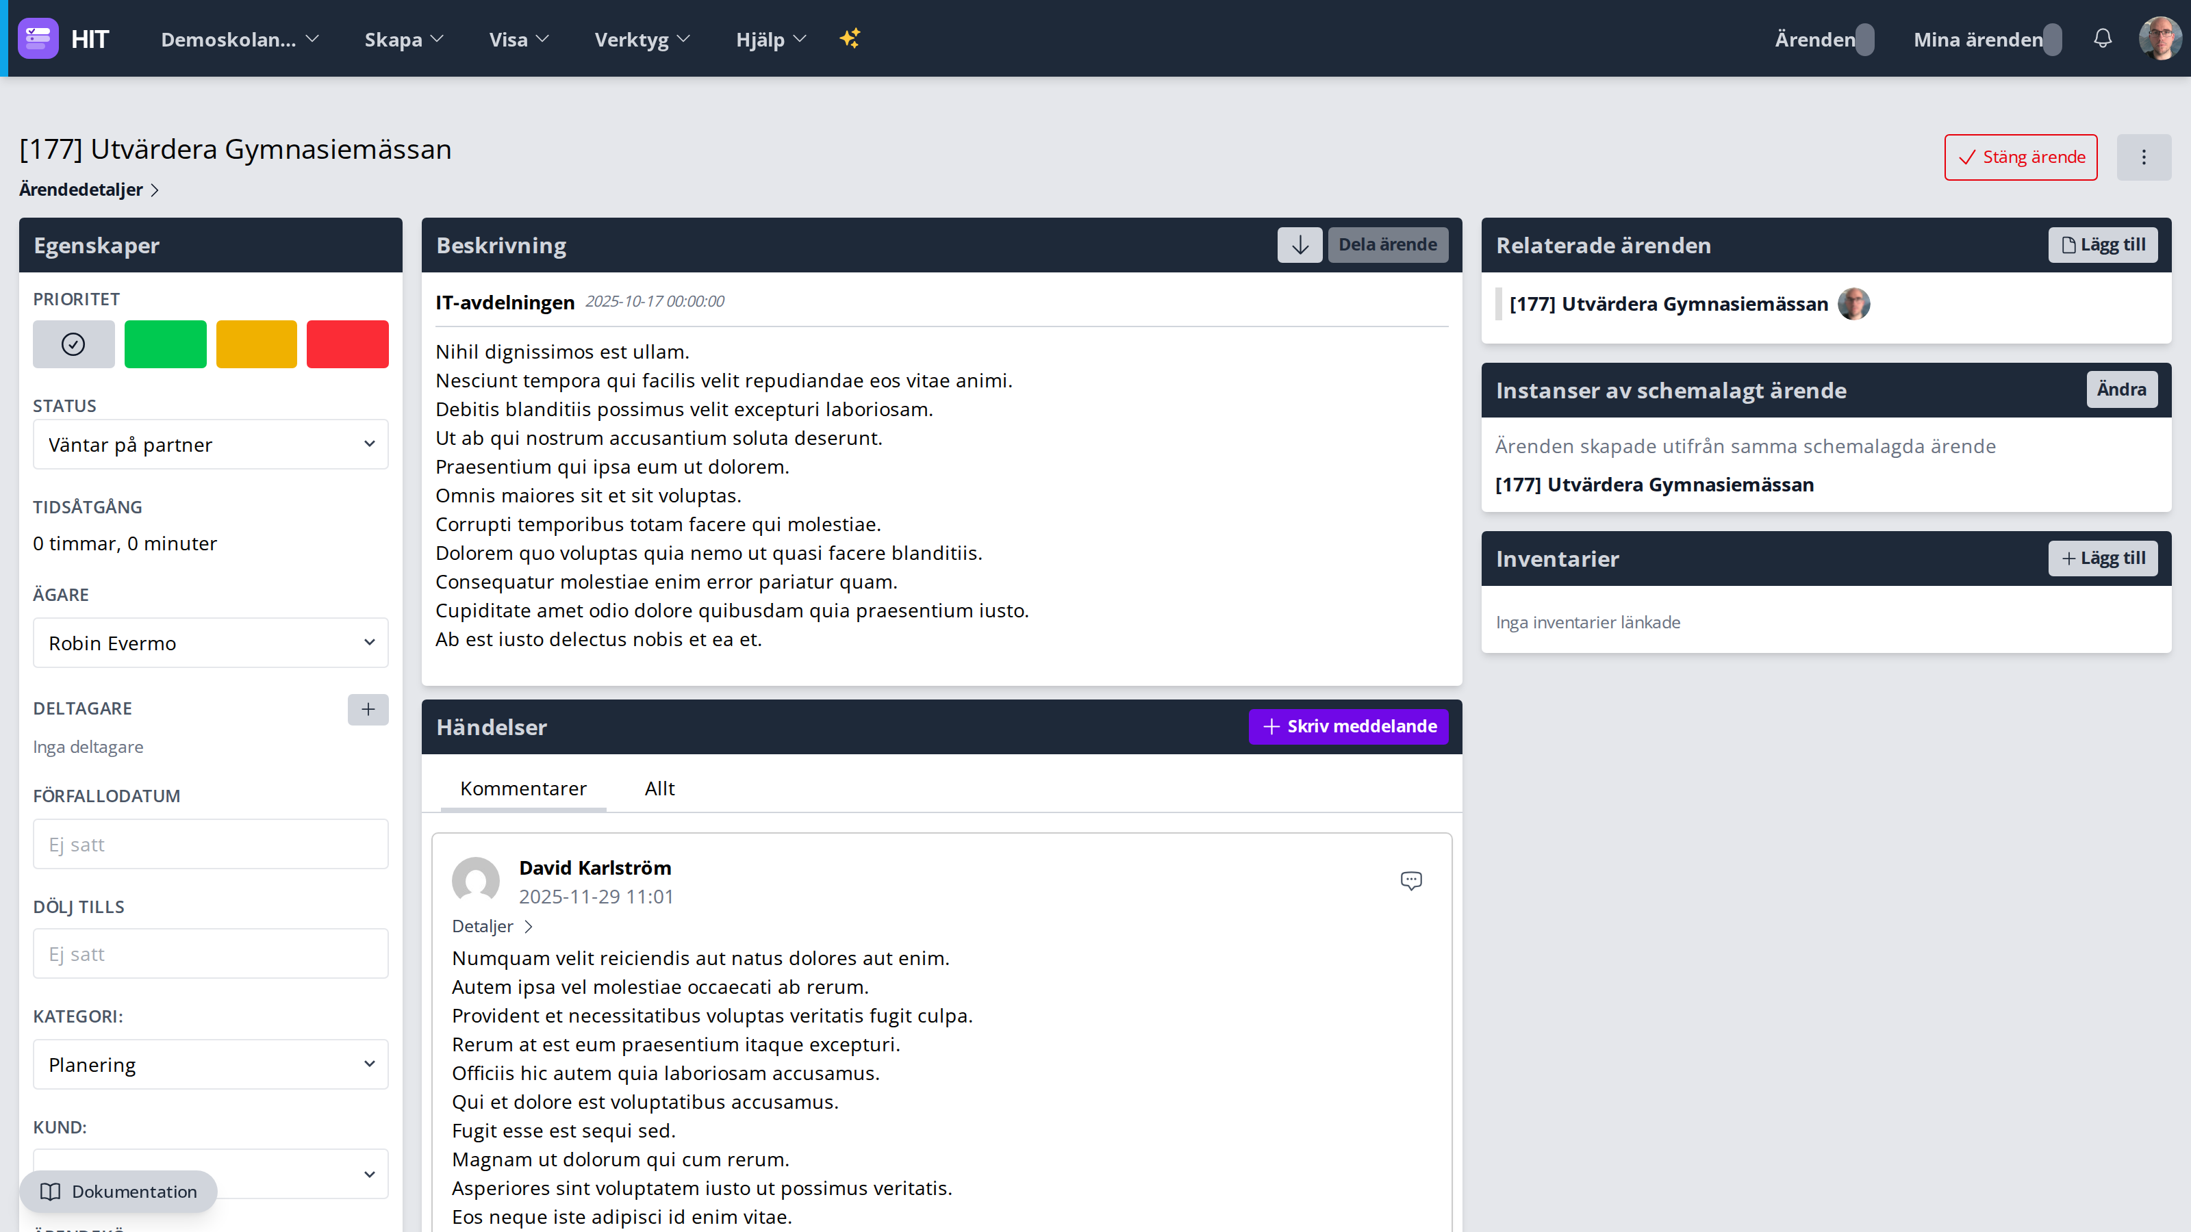
Task: Add a related ticket with Lägg till
Action: pos(2103,245)
